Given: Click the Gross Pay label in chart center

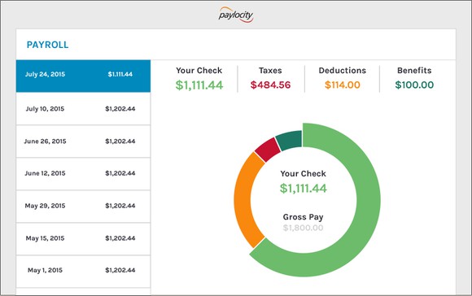Looking at the screenshot, I should pyautogui.click(x=303, y=217).
